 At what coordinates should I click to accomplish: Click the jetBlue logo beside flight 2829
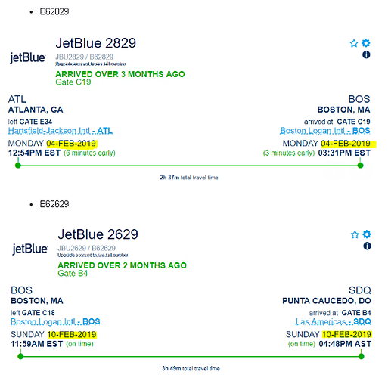[x=28, y=57]
